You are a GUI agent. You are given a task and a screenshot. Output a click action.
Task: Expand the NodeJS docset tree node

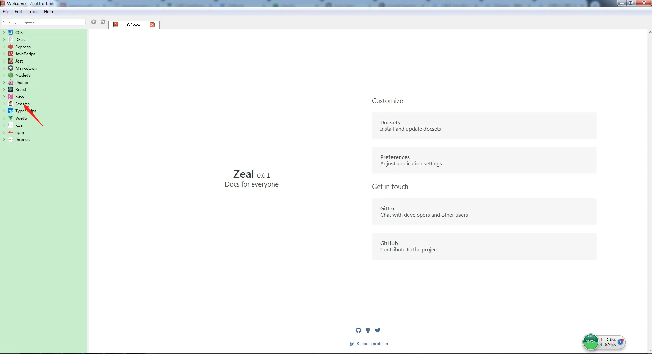pos(4,75)
